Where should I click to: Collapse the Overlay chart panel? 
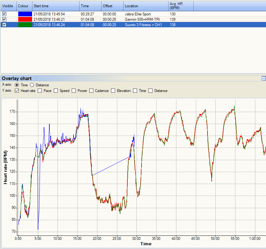pyautogui.click(x=263, y=78)
